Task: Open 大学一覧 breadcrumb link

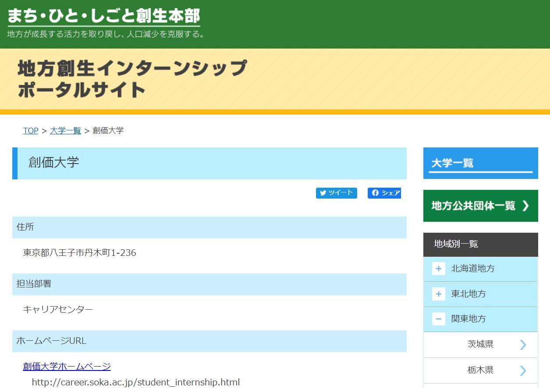Action: [65, 130]
